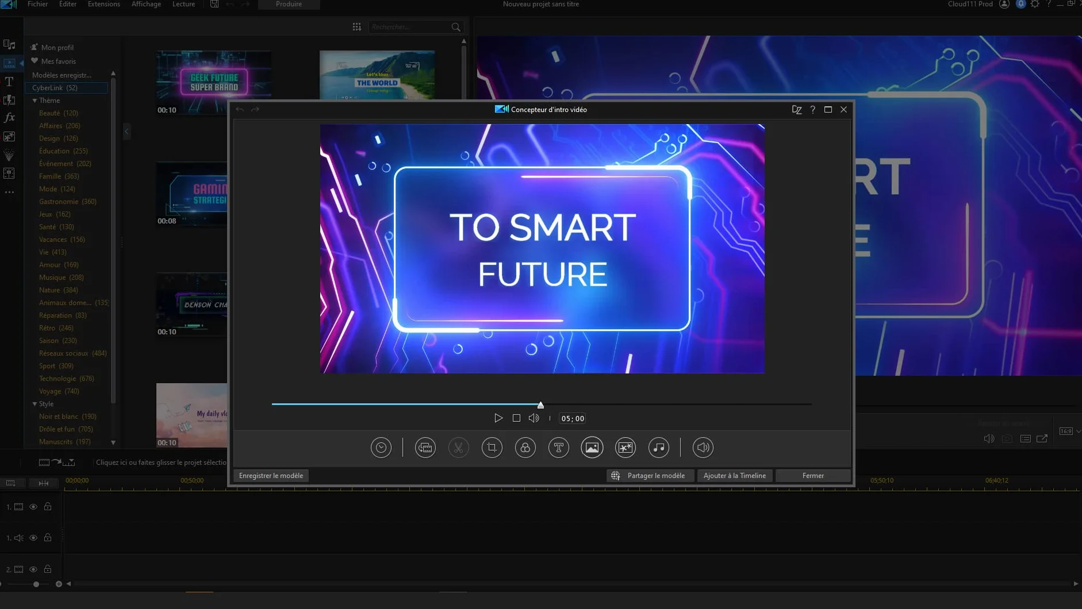Play the intro preview
This screenshot has height=609, width=1082.
tap(498, 418)
